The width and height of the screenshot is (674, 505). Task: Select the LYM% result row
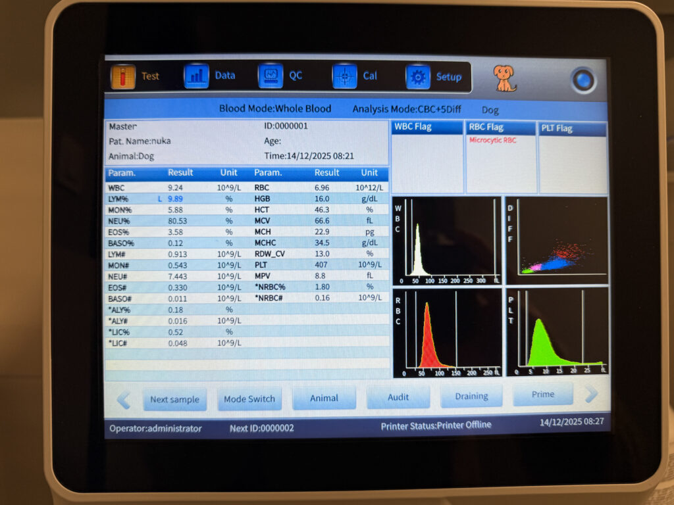(178, 199)
